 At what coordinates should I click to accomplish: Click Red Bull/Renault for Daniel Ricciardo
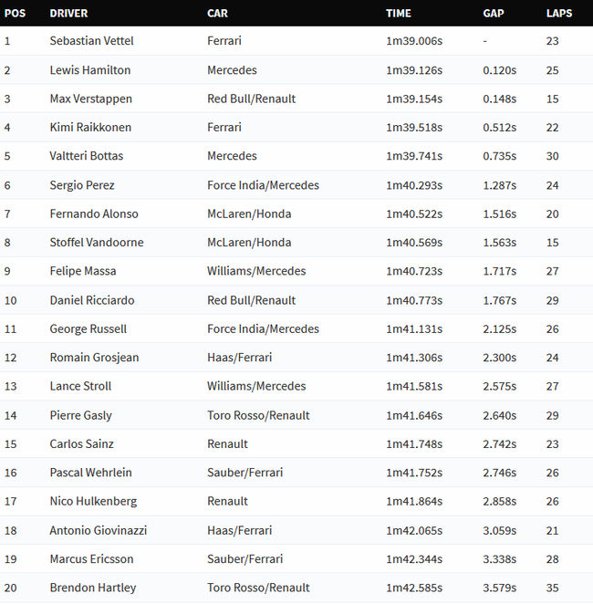pos(252,300)
